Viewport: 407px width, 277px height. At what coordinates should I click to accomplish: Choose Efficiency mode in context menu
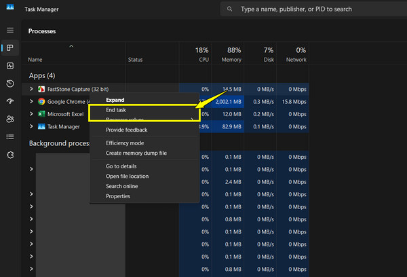(125, 143)
